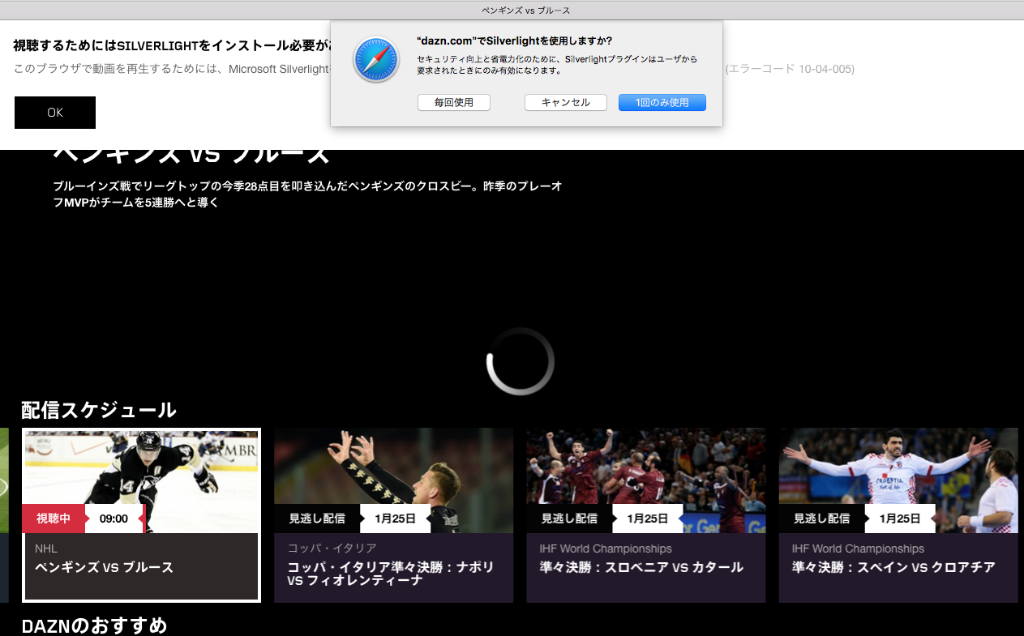The height and width of the screenshot is (636, 1024).
Task: Click the Safari compass icon in dialog
Action: 376,59
